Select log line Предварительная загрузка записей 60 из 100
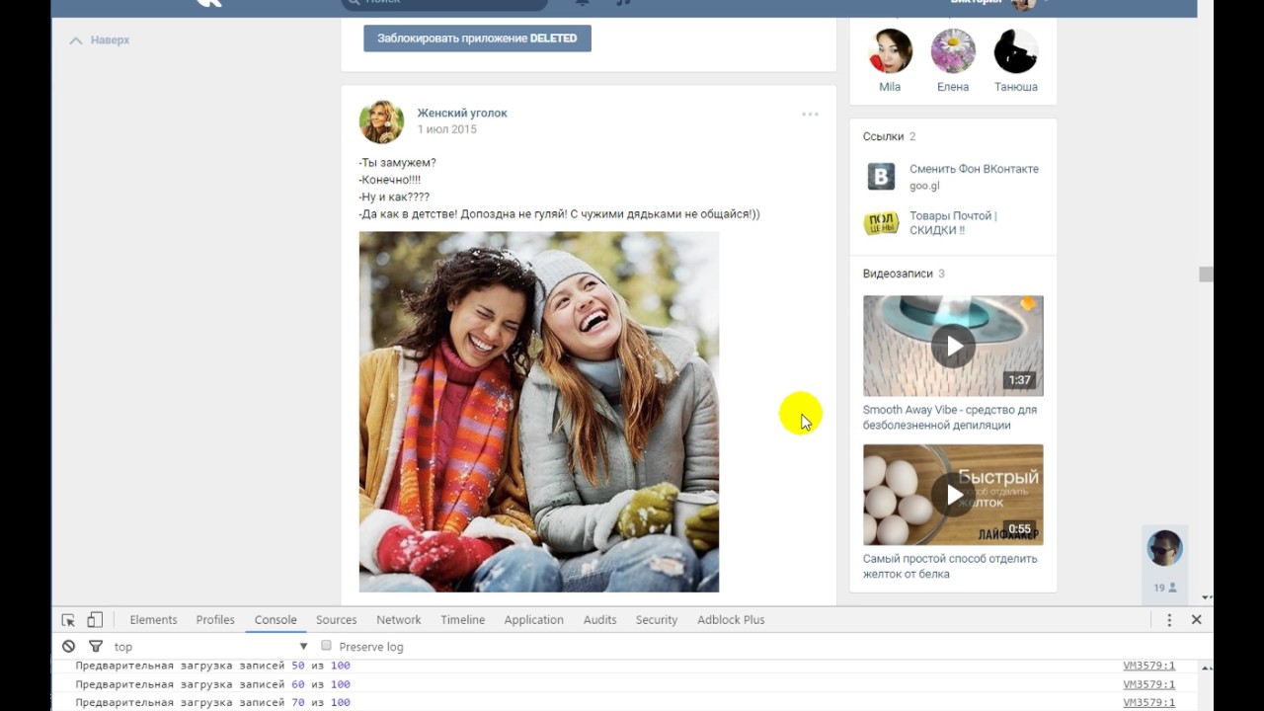 [212, 684]
